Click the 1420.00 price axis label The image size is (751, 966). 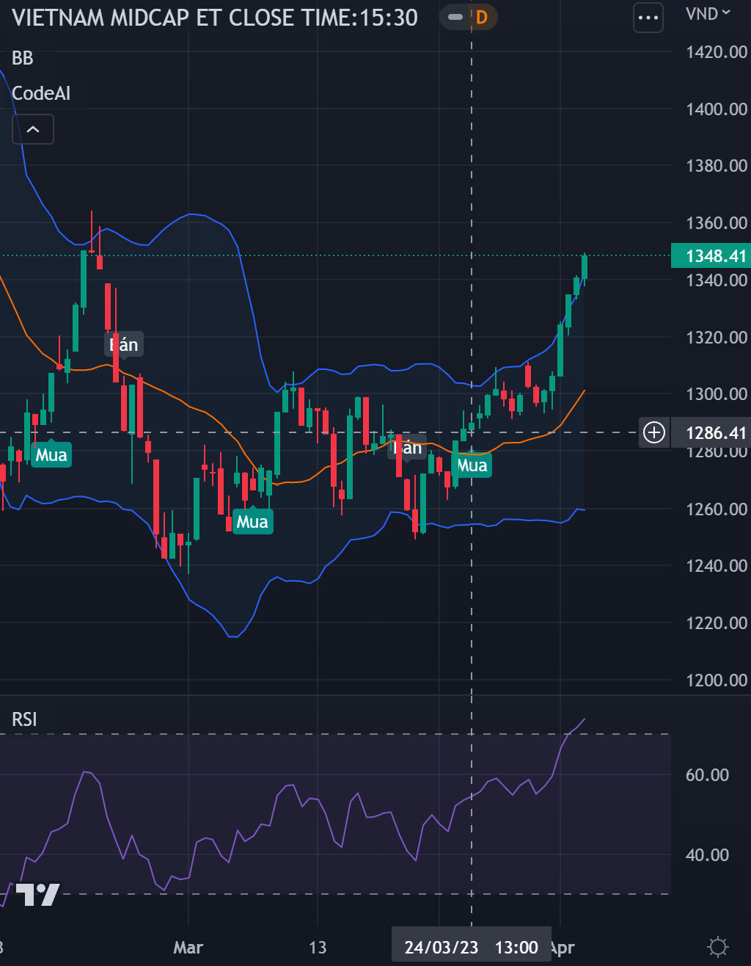click(x=717, y=52)
